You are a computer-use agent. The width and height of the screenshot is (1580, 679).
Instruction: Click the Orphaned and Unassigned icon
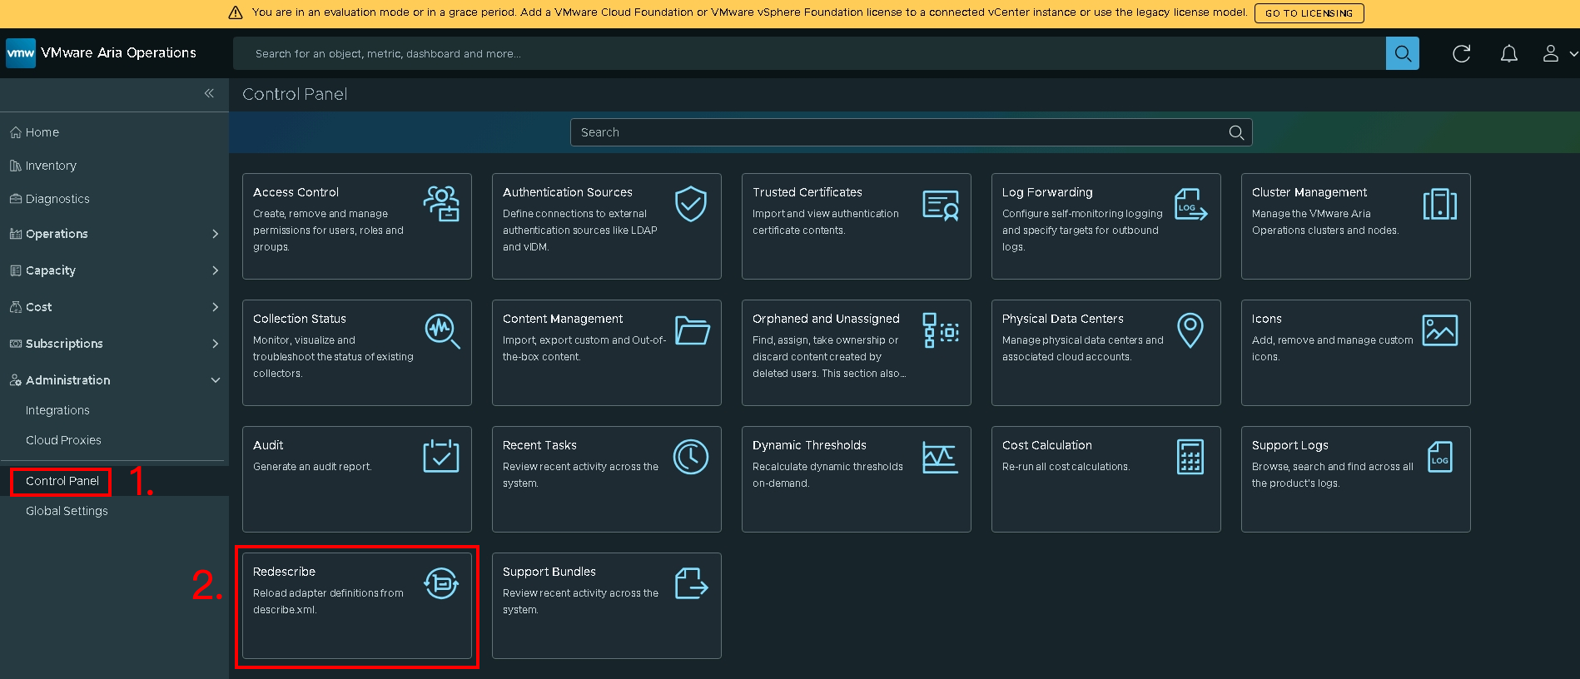pyautogui.click(x=941, y=330)
